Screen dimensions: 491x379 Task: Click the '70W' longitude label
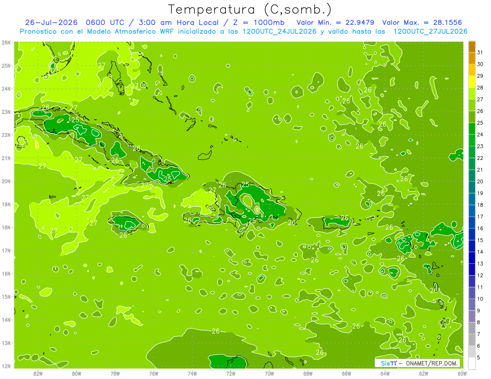point(269,373)
